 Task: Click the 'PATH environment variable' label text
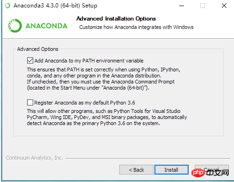click(113, 61)
